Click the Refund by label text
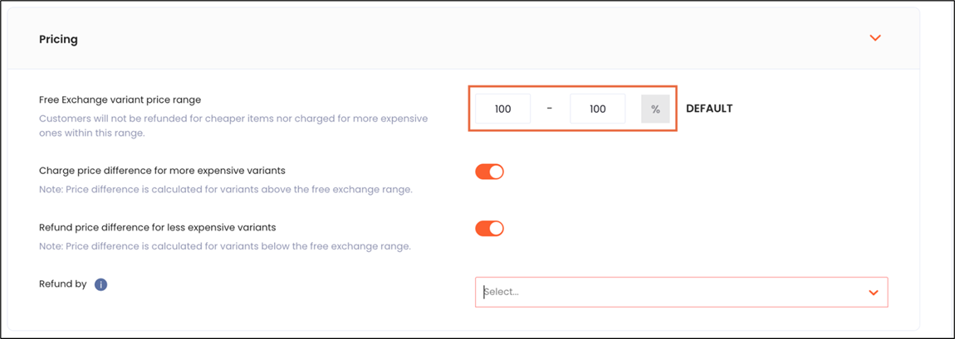955x339 pixels. pos(62,284)
